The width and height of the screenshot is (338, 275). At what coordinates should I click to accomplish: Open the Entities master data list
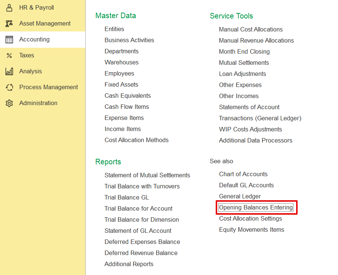tap(114, 29)
